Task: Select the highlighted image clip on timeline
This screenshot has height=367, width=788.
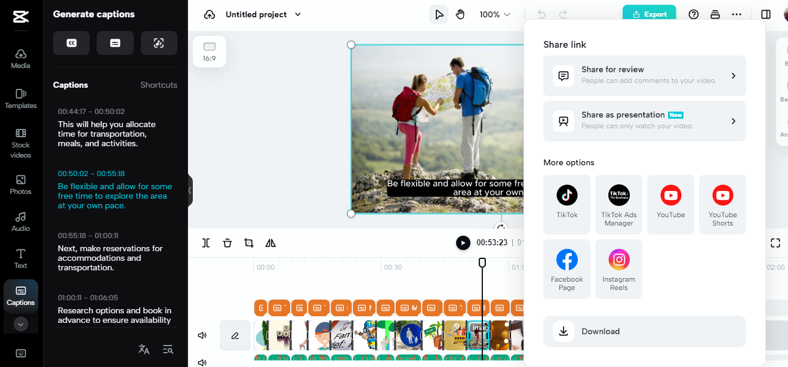Action: point(478,335)
